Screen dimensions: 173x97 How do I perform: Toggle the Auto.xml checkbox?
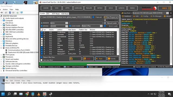(x=94, y=17)
